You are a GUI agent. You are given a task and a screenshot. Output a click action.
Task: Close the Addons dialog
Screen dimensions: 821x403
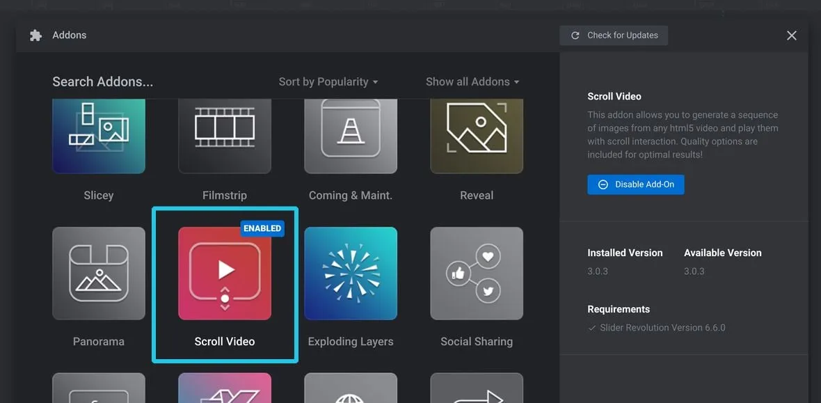tap(791, 35)
